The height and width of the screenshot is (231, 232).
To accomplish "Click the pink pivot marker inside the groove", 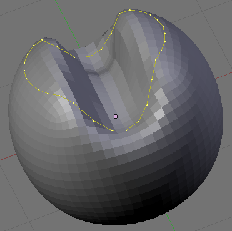I will (116, 116).
